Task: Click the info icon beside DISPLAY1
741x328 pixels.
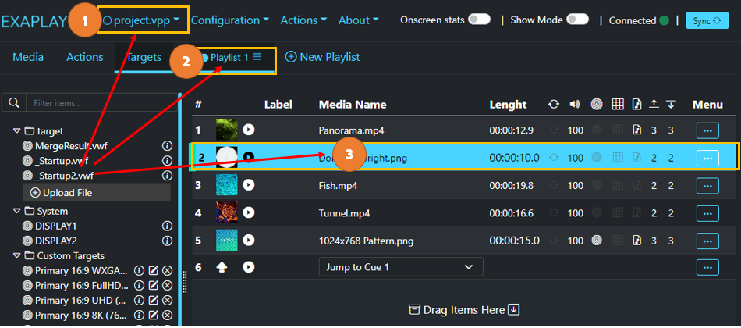Action: click(x=166, y=226)
